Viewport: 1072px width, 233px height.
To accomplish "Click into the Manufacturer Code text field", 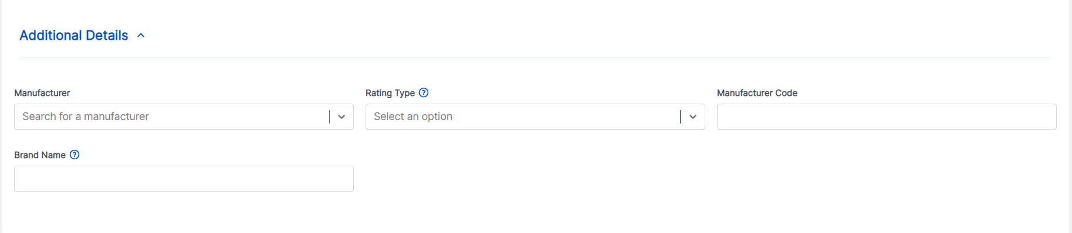I will coord(887,117).
